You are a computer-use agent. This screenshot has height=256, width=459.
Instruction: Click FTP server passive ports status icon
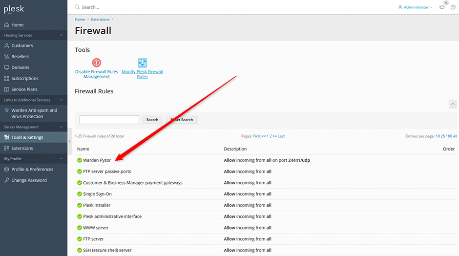point(79,171)
